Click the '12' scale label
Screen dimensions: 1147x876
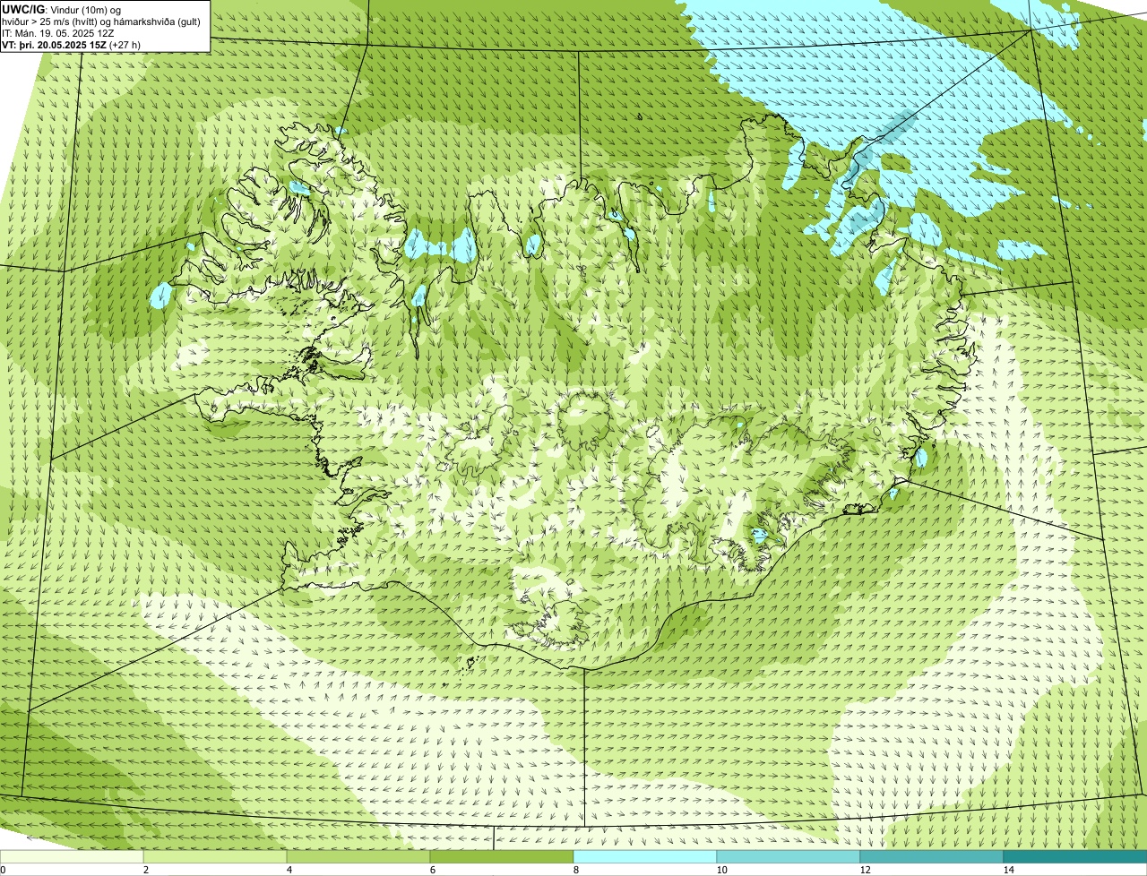pos(865,870)
